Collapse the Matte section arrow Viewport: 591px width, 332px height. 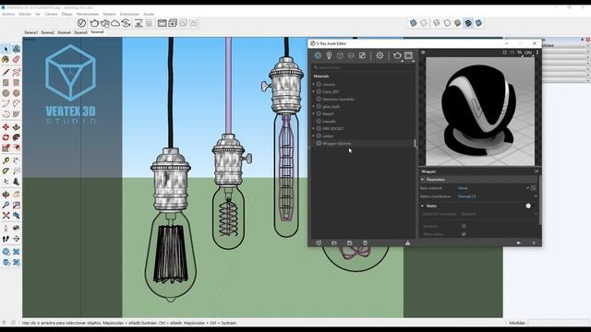click(422, 206)
